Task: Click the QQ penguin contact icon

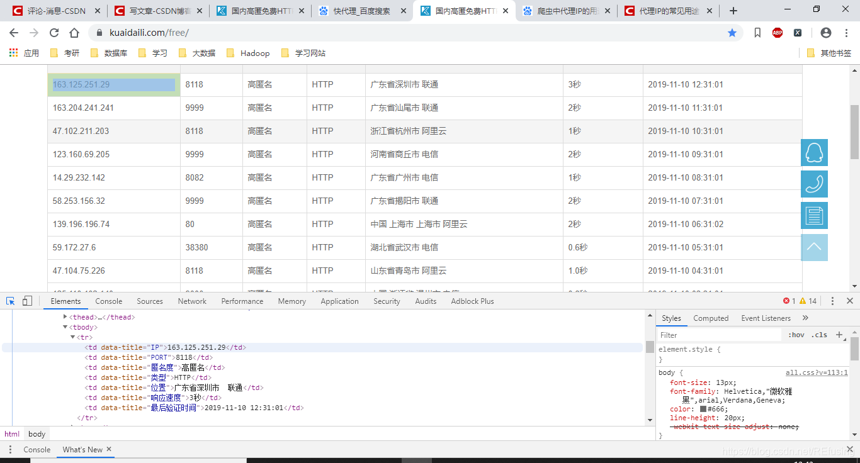Action: pyautogui.click(x=814, y=152)
